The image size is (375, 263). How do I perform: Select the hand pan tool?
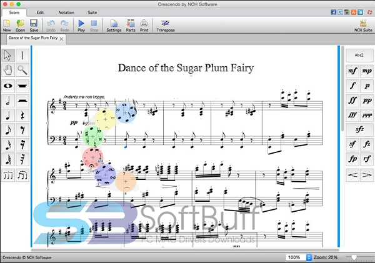click(x=8, y=70)
